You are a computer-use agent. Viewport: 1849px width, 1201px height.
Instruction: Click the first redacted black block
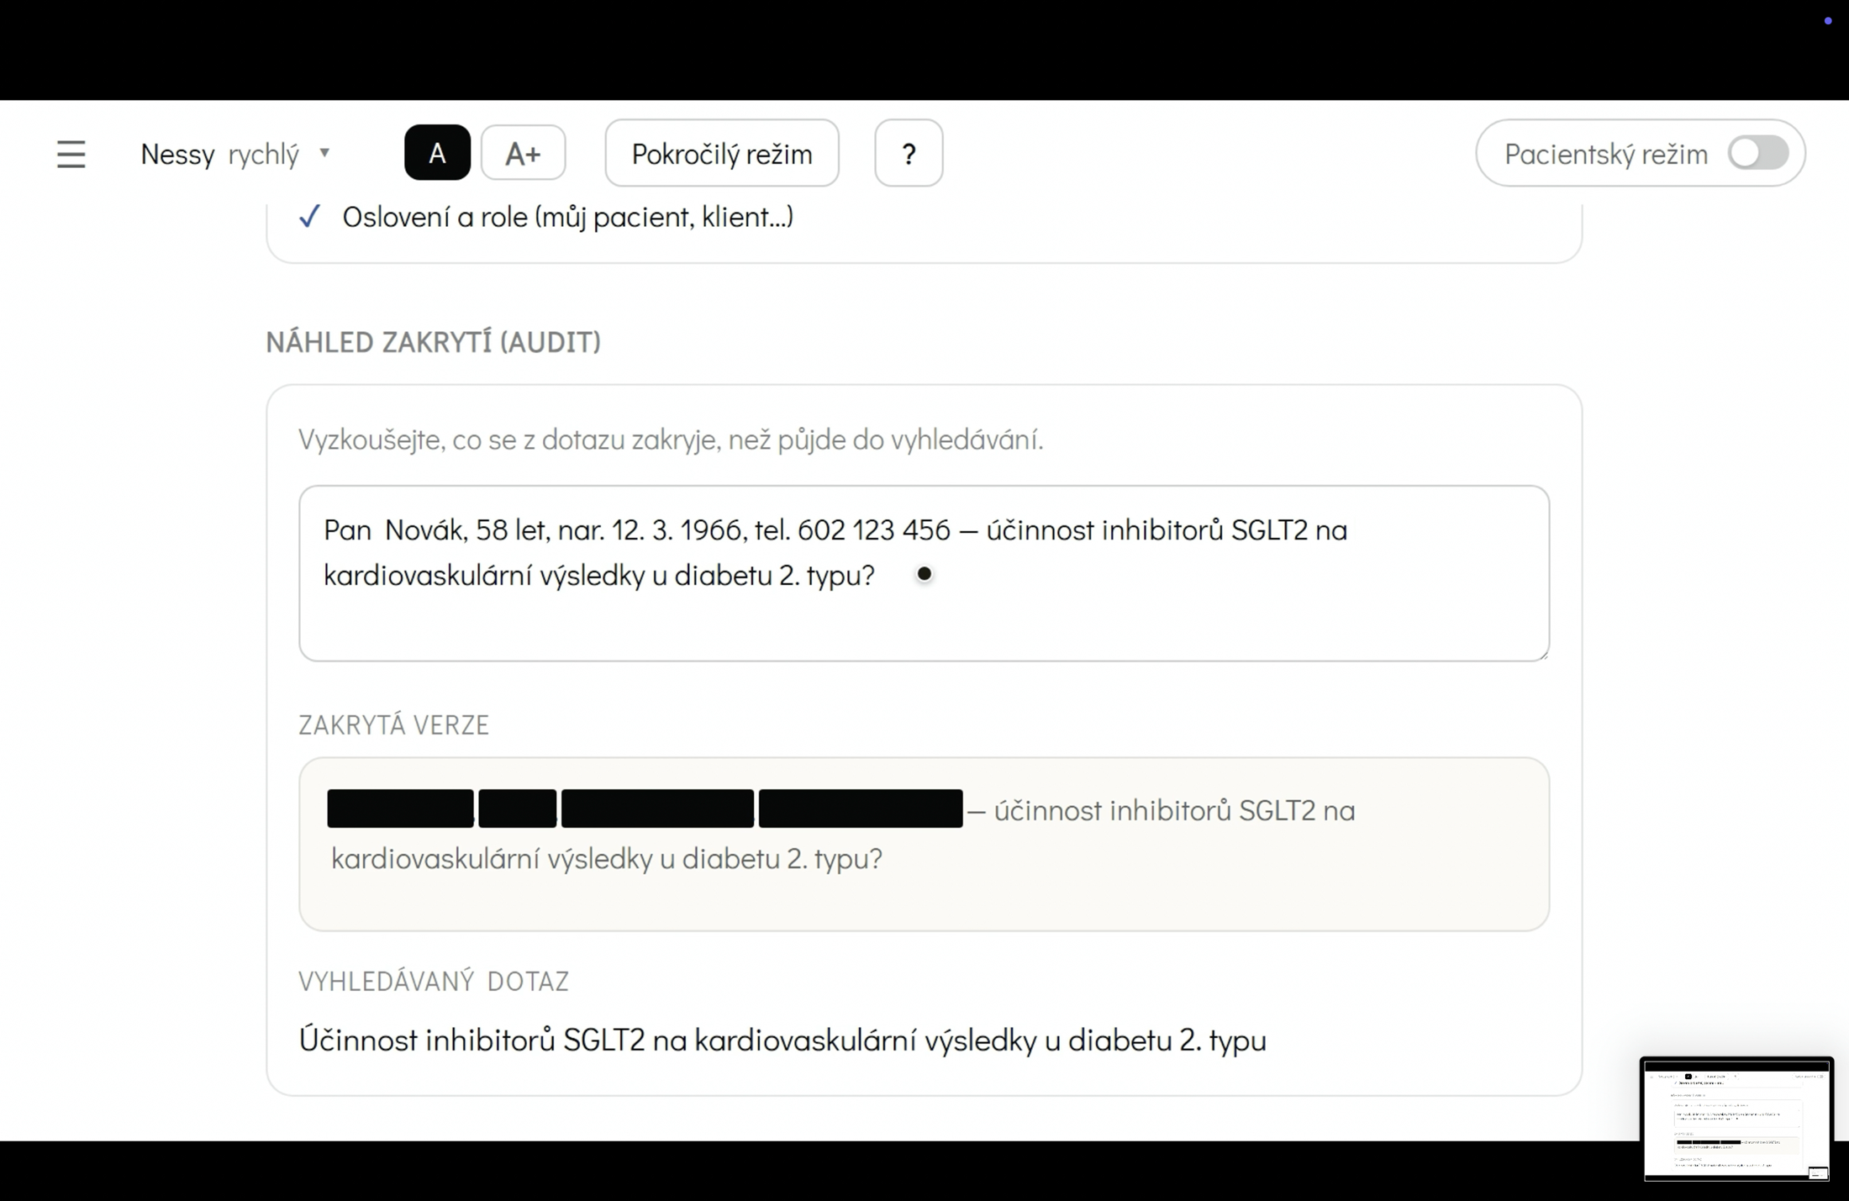pyautogui.click(x=400, y=809)
